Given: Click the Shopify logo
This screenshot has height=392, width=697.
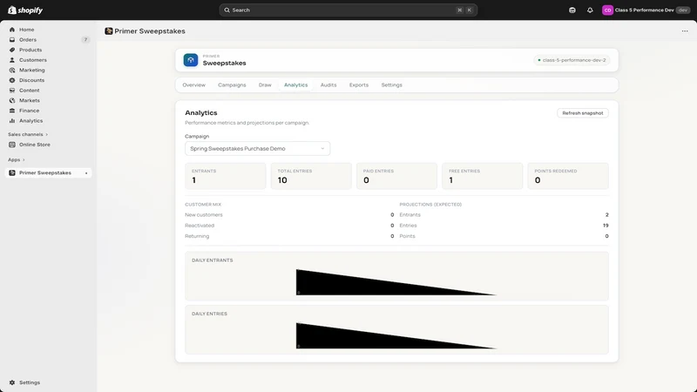Looking at the screenshot, I should point(25,10).
